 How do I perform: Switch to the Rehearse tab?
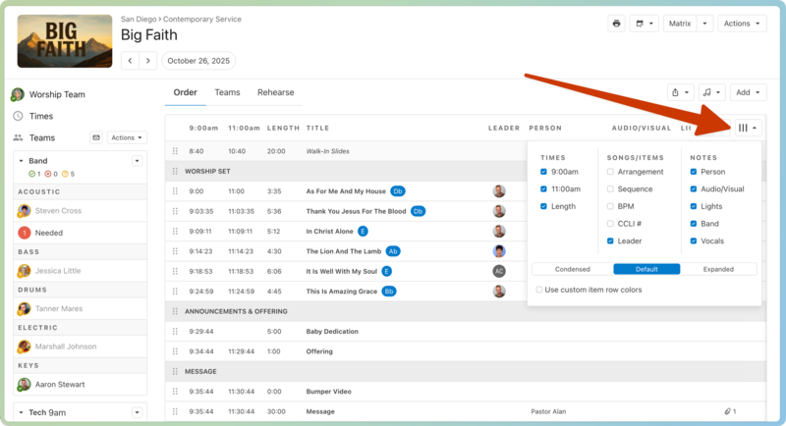pos(275,92)
